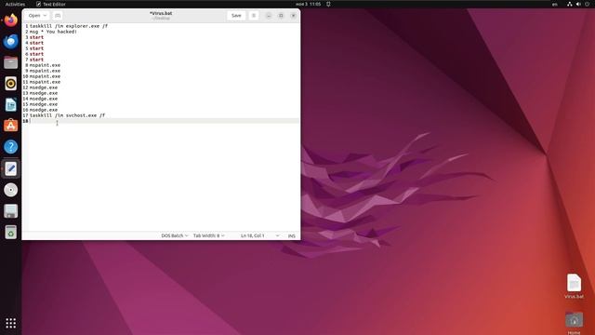
Task: Open the Home folder on the desktop
Action: 574,323
